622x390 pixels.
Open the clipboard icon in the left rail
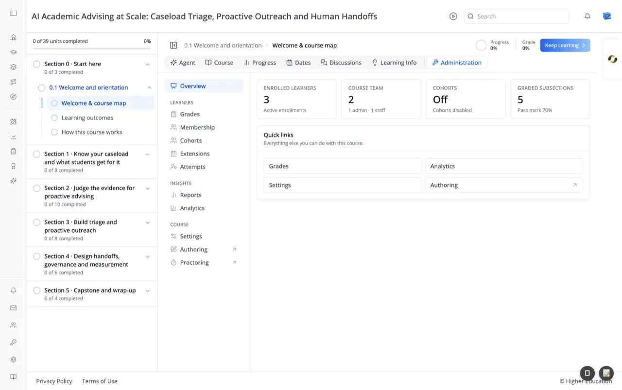pyautogui.click(x=13, y=151)
